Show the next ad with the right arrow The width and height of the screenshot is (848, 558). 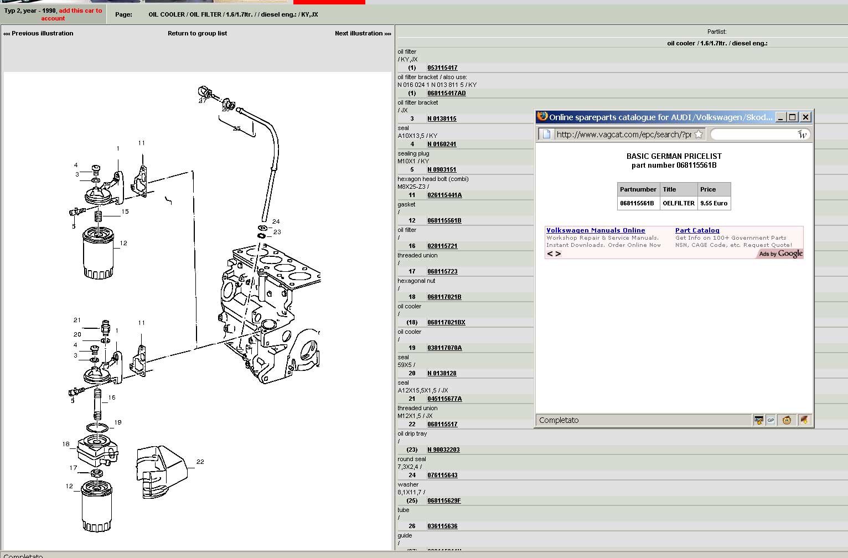558,254
